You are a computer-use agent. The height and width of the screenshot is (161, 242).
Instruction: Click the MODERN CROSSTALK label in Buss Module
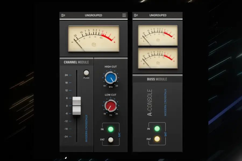tap(165, 103)
